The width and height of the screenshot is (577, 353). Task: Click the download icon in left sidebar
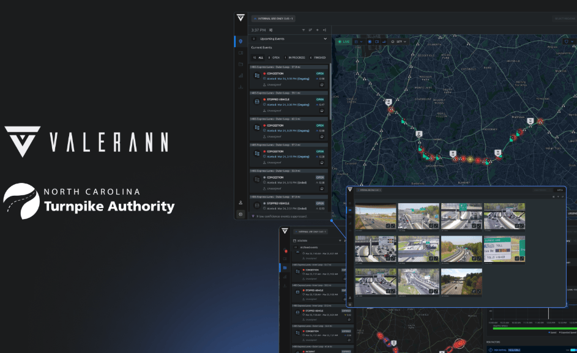240,87
